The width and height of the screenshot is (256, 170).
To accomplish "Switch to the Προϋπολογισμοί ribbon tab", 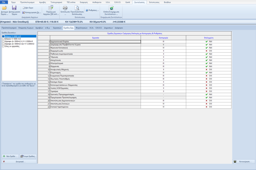I will click(x=27, y=2).
